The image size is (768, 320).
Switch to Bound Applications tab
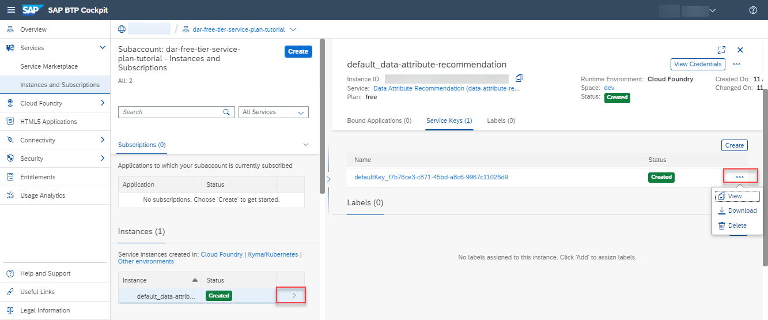(x=379, y=121)
